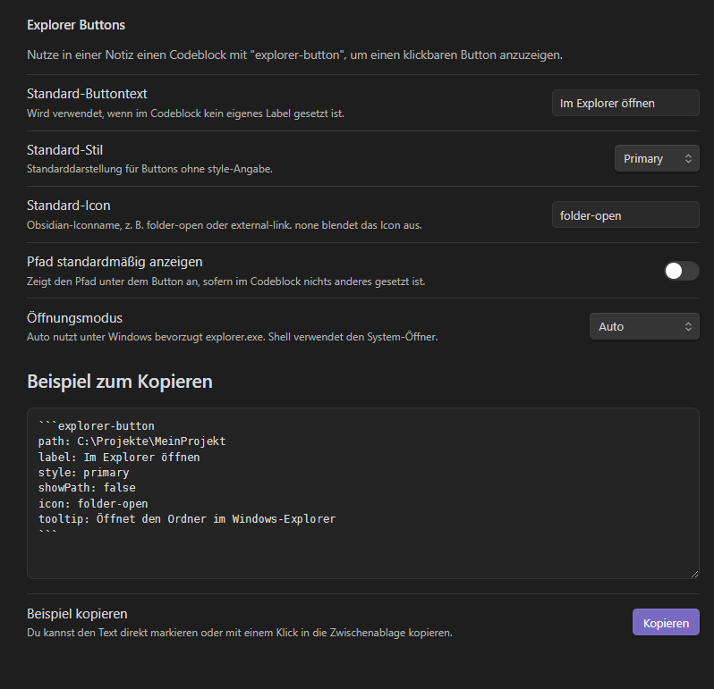Click description 'Auto nutzt unter Windows bevorzugt explorer.exe'
This screenshot has width=714, height=689.
(x=233, y=337)
